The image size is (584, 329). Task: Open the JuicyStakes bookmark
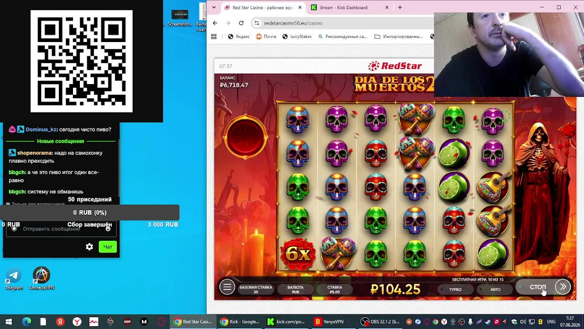coord(297,37)
